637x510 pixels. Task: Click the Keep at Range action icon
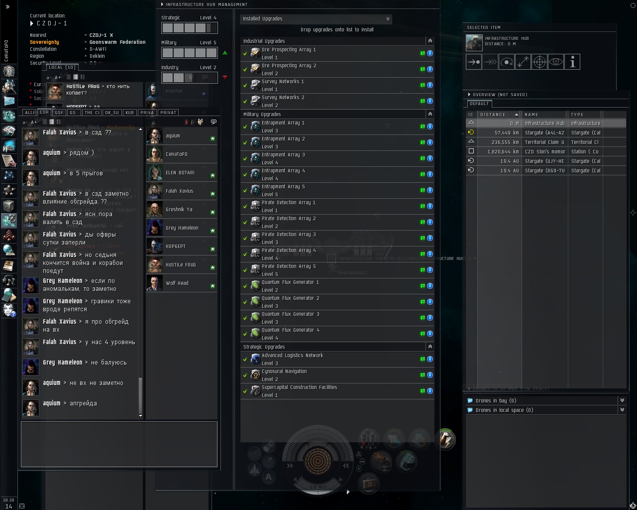(x=523, y=62)
